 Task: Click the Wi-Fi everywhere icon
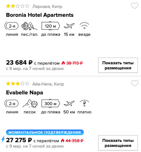(84, 26)
